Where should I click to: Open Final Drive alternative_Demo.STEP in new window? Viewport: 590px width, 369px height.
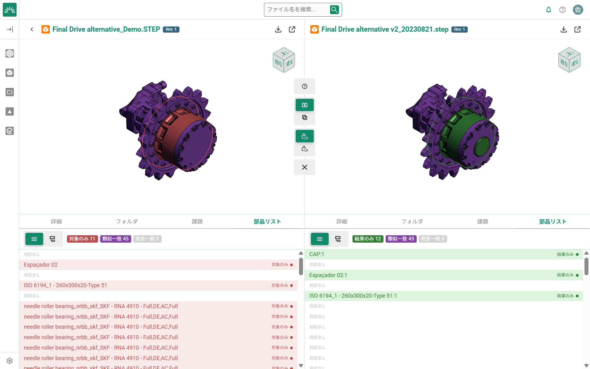tap(292, 30)
